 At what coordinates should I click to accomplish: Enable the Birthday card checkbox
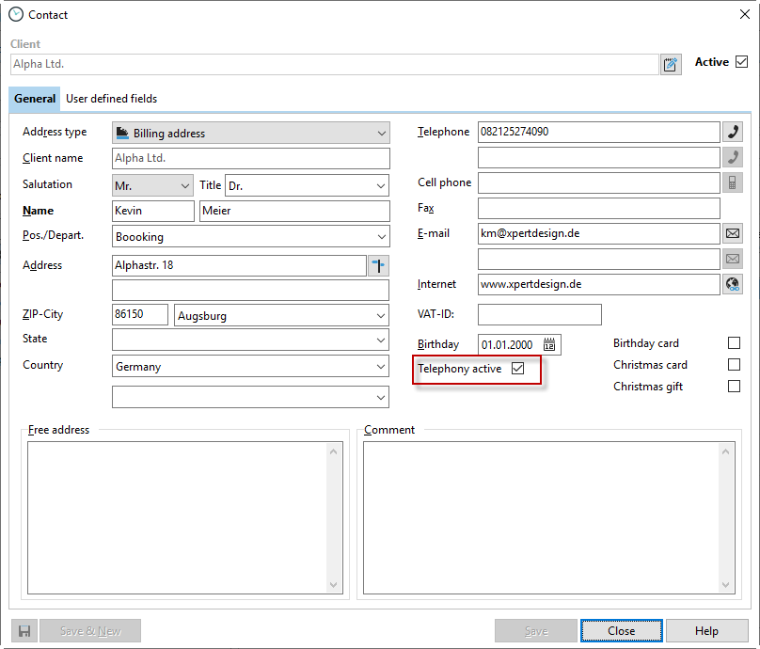[x=734, y=343]
